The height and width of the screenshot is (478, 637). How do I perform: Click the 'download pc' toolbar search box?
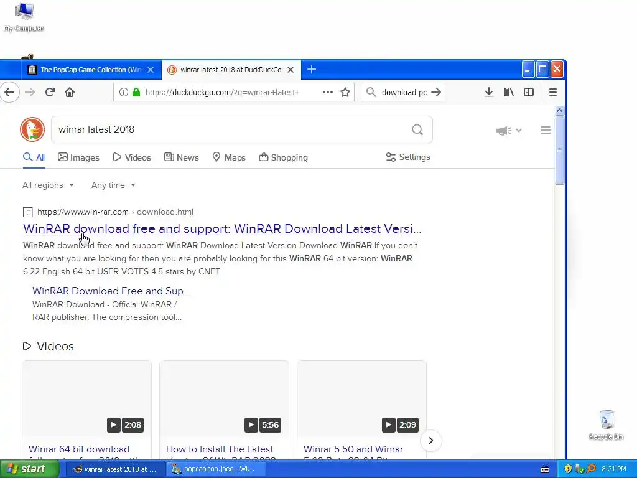tap(404, 92)
